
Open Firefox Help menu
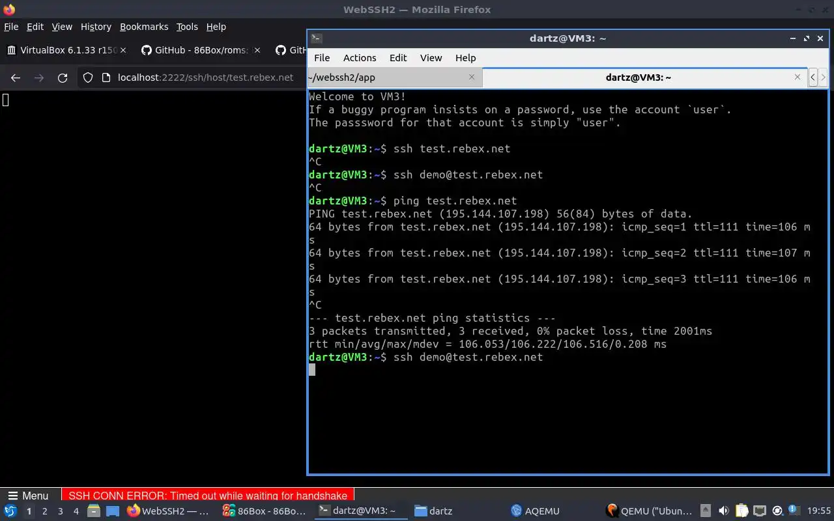click(216, 27)
